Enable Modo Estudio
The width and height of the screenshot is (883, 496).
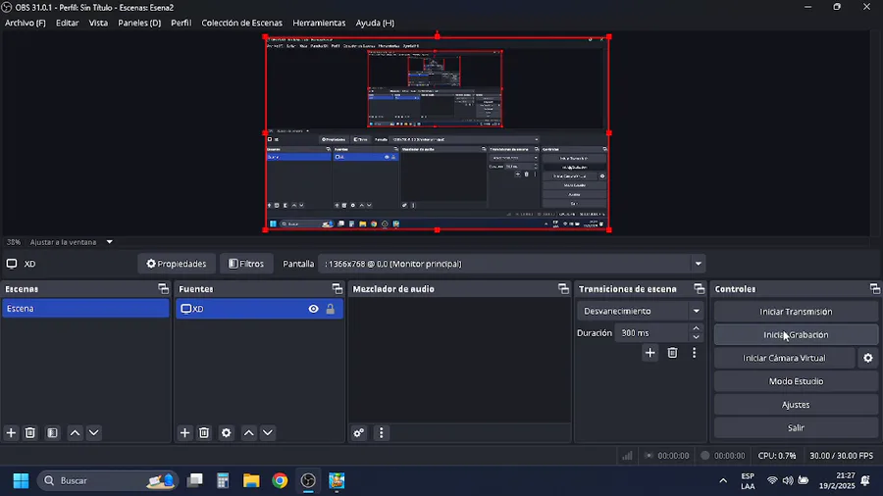point(796,381)
